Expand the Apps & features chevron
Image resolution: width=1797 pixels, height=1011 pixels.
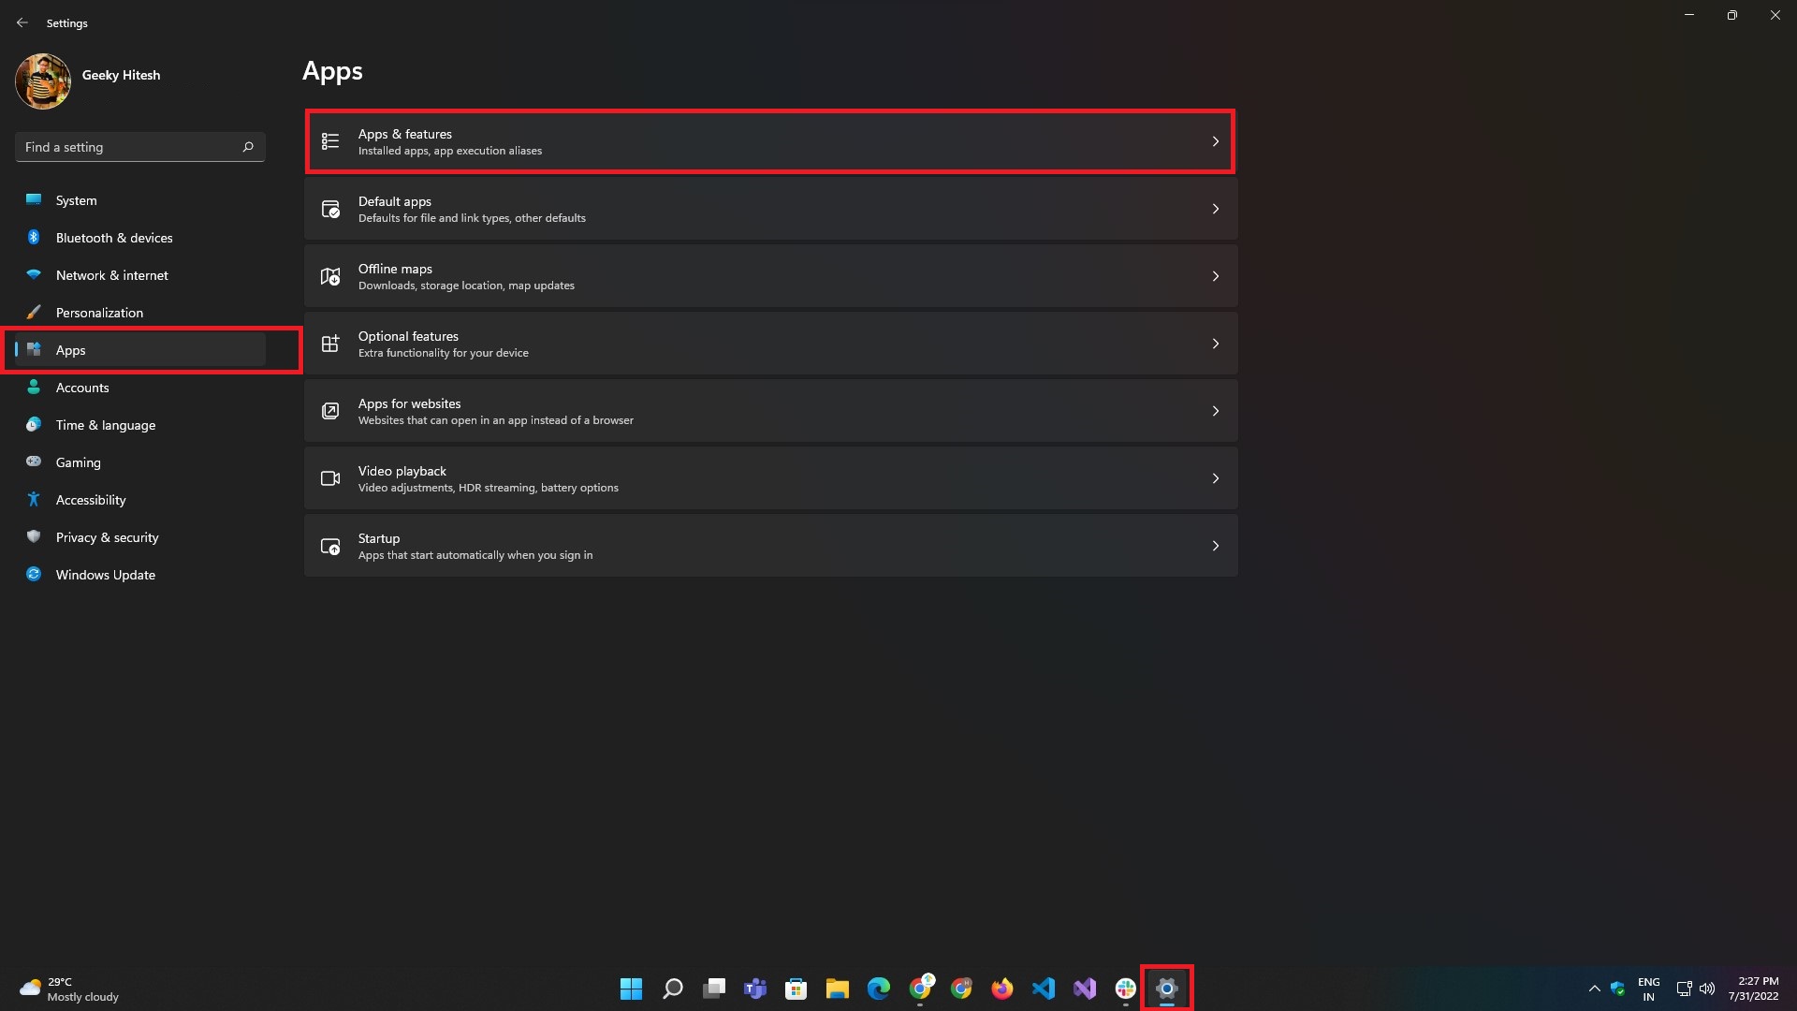pyautogui.click(x=1215, y=141)
